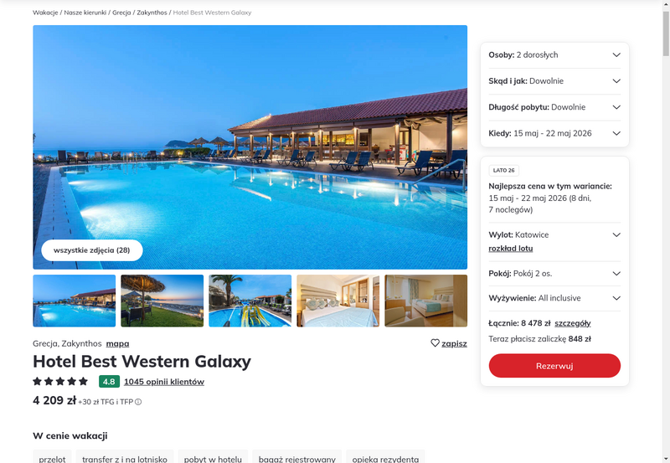Expand the Osoby dropdown chevron
670x463 pixels.
[x=616, y=54]
